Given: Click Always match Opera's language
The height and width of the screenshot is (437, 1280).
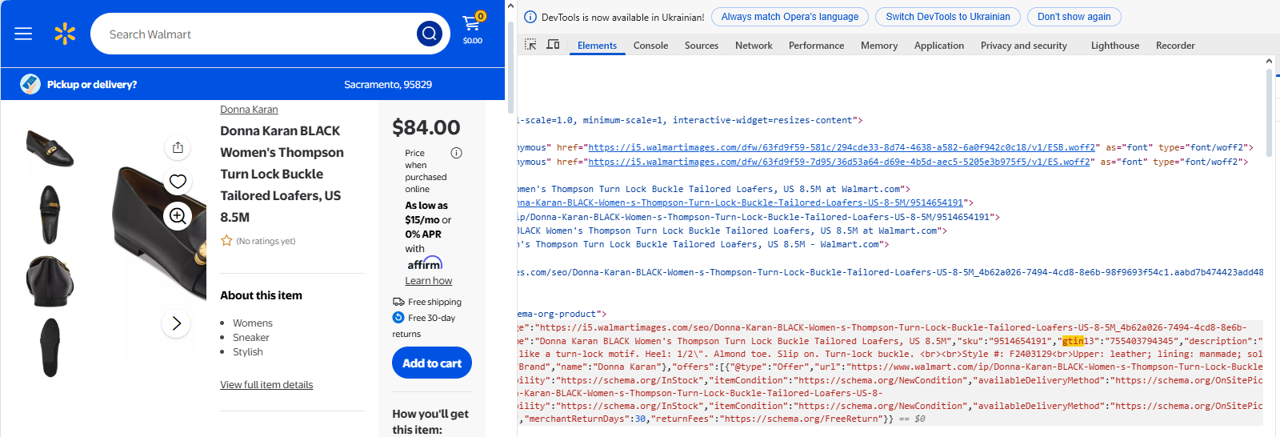Looking at the screenshot, I should pos(790,17).
